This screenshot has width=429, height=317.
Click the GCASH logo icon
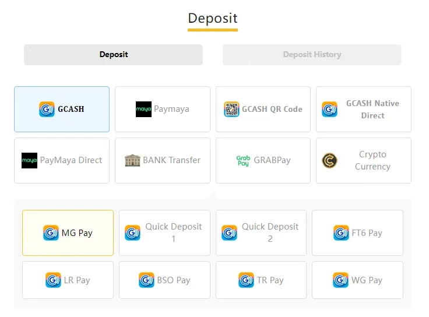point(47,109)
